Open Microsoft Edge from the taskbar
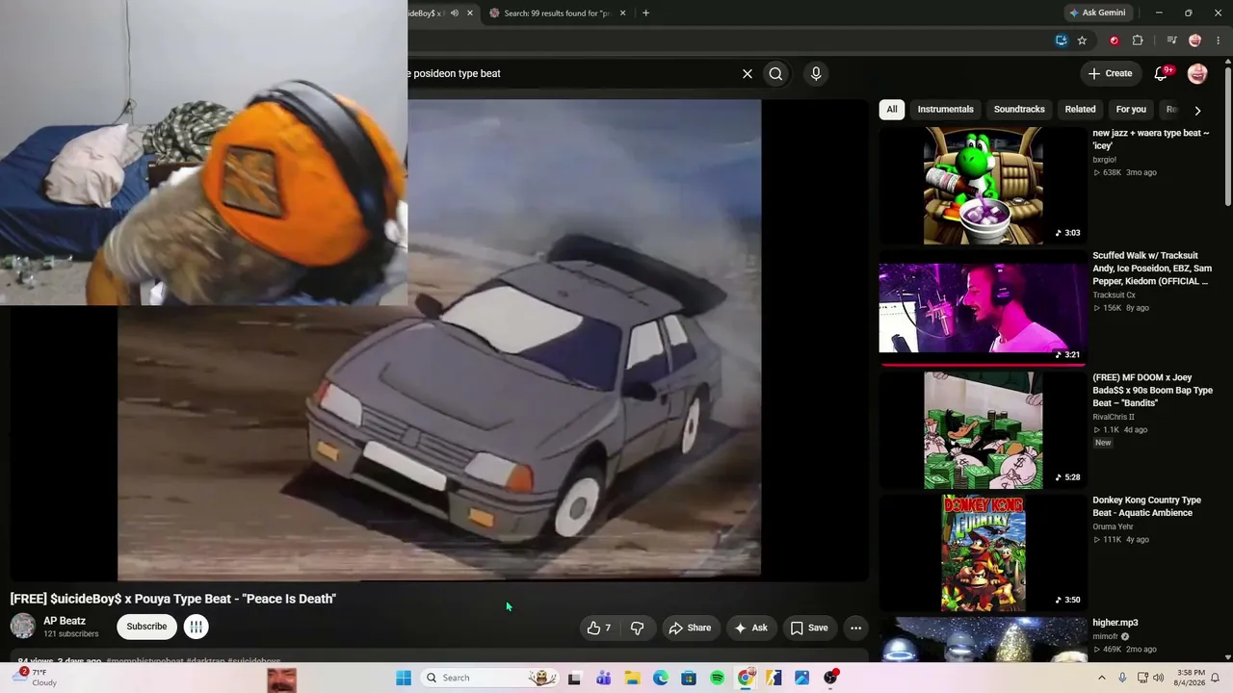The height and width of the screenshot is (693, 1233). tap(660, 678)
